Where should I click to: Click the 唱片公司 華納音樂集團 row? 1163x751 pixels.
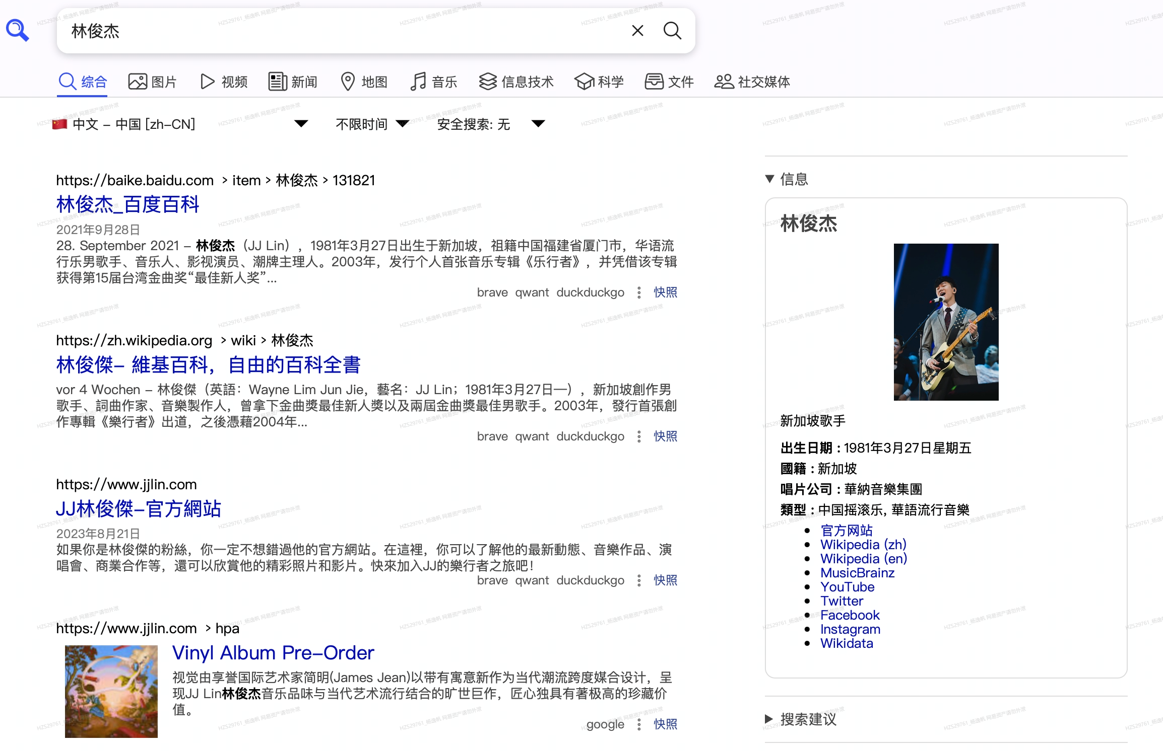click(851, 489)
